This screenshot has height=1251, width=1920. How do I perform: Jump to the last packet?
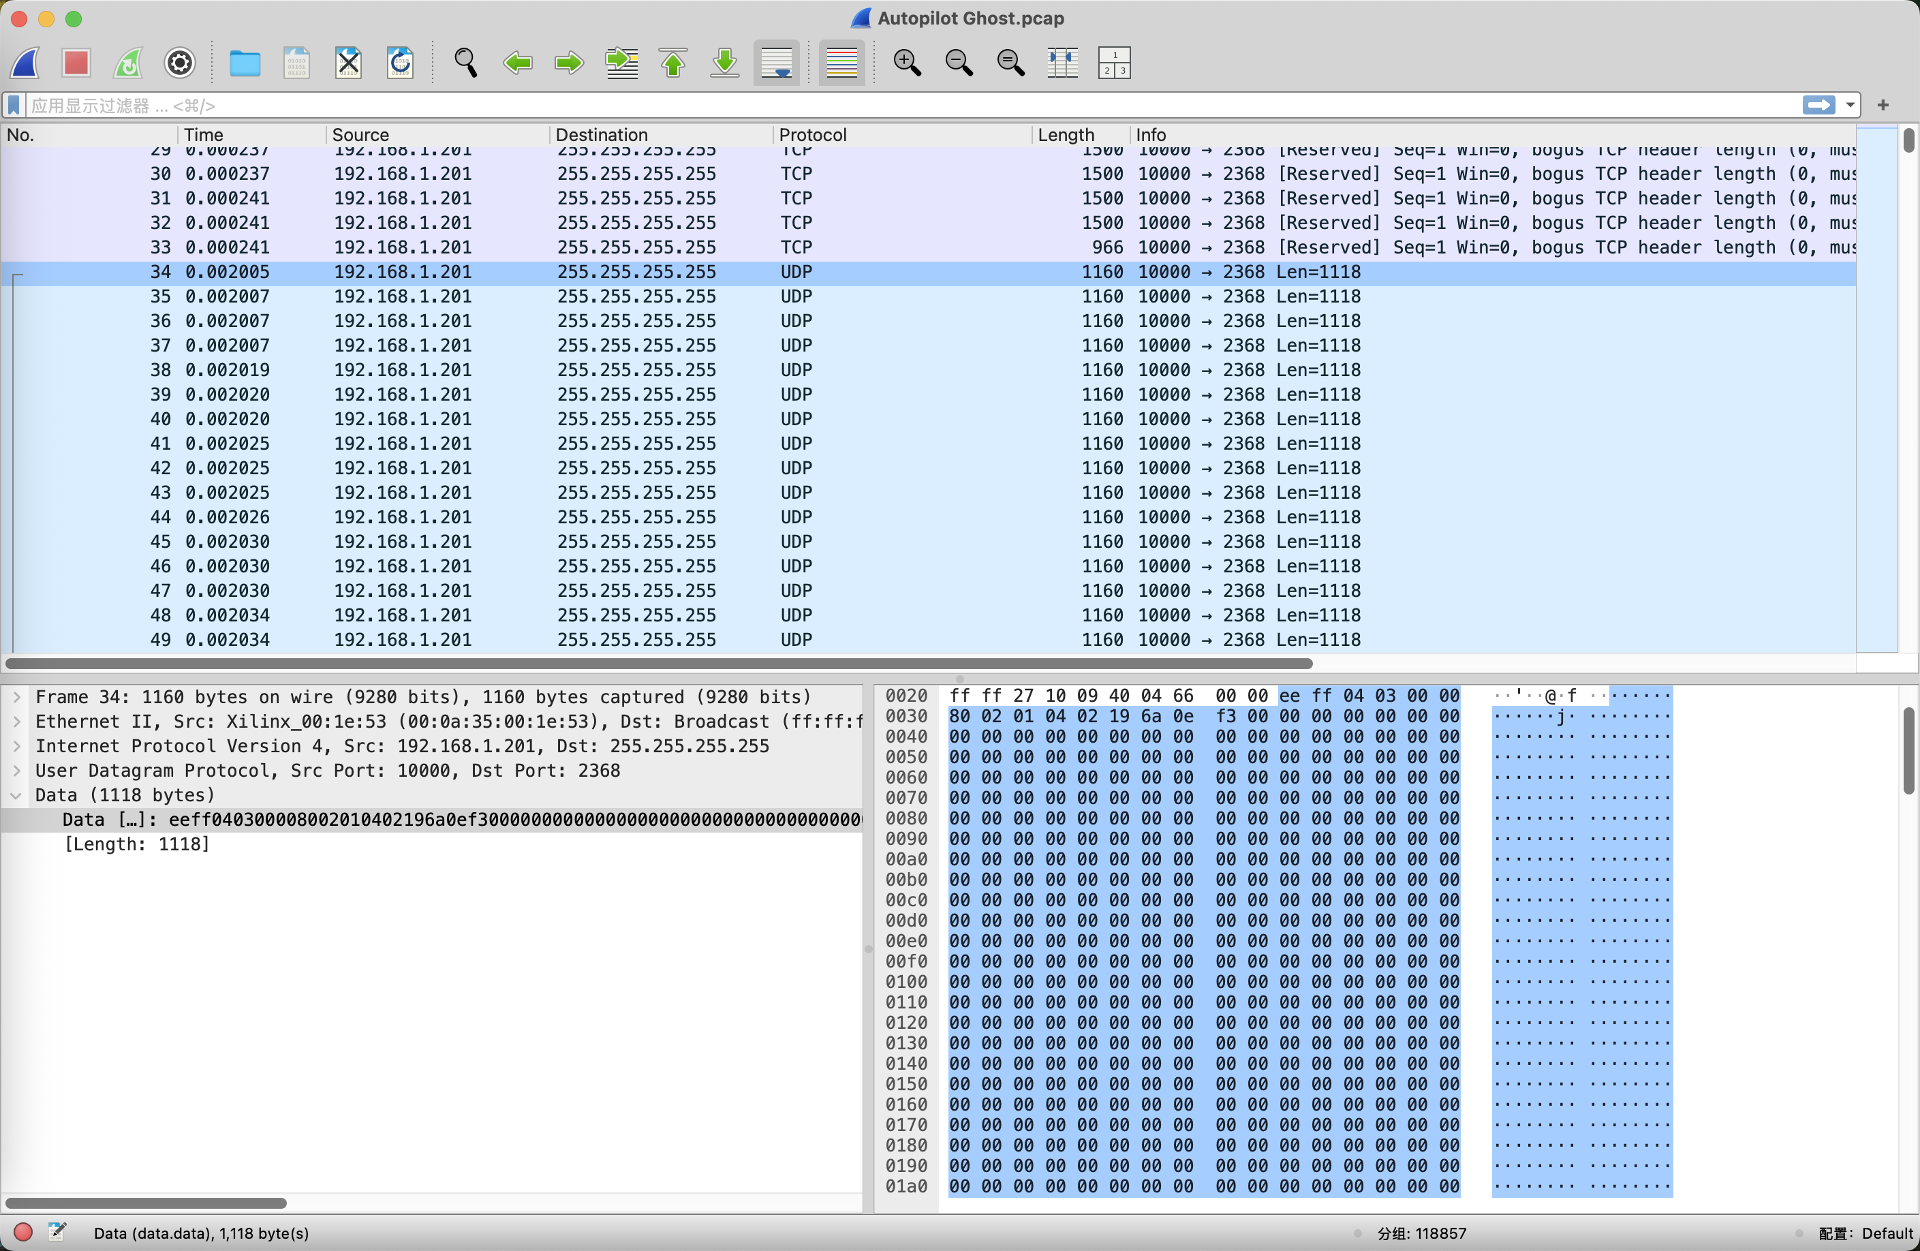pyautogui.click(x=724, y=62)
